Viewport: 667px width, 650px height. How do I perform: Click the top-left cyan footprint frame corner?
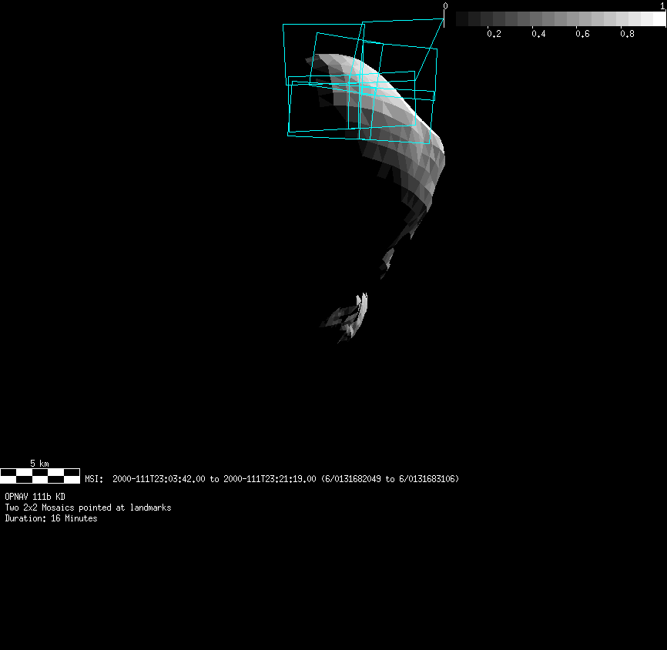click(283, 25)
